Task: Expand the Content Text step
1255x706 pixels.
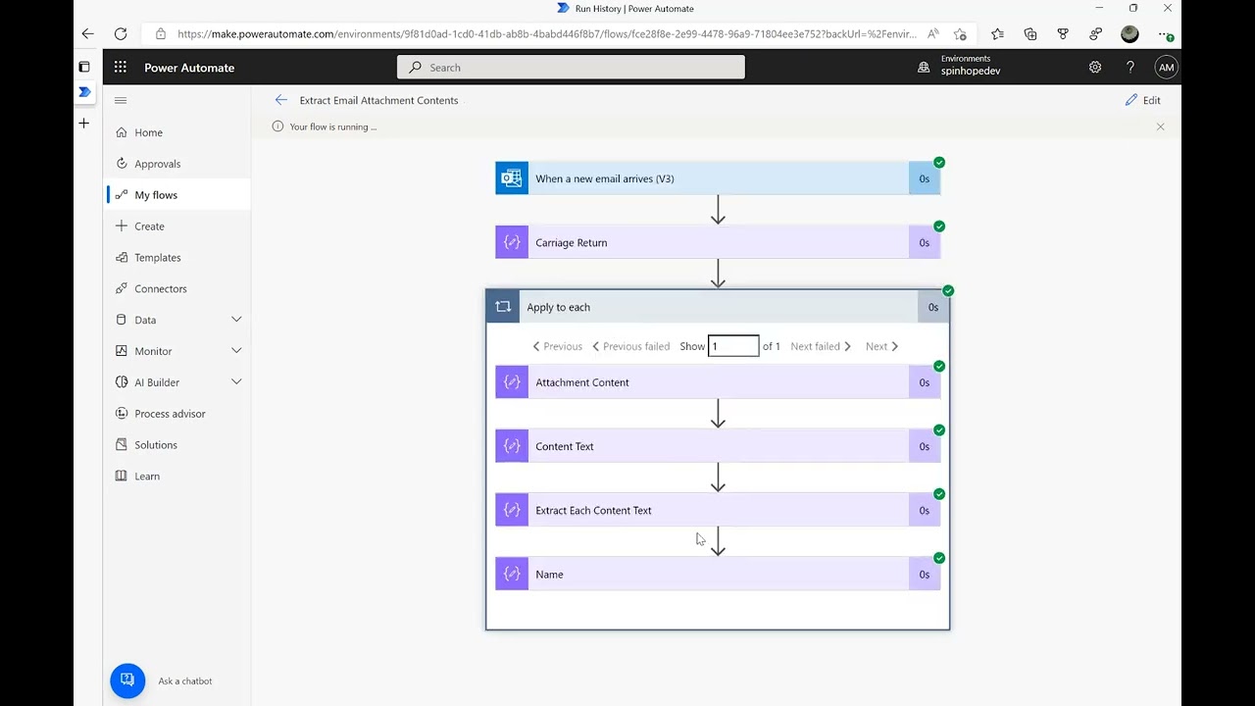Action: (x=718, y=446)
